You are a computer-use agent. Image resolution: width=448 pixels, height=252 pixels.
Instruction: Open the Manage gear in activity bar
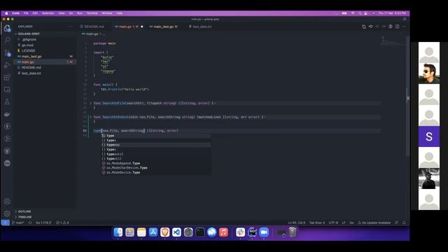[7, 213]
